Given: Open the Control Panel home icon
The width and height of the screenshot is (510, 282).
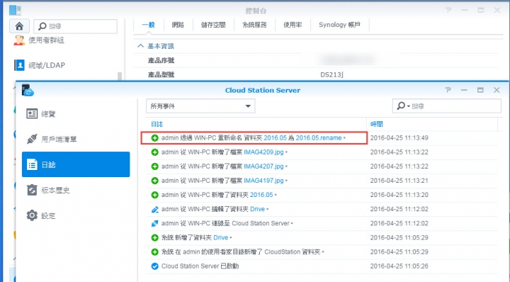Looking at the screenshot, I should [19, 26].
